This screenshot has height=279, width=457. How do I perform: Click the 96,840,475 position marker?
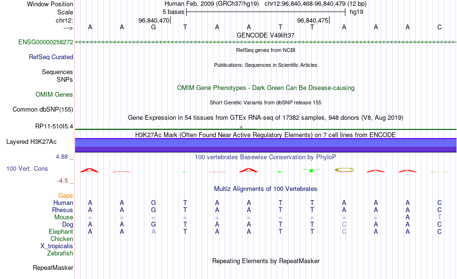(x=313, y=20)
